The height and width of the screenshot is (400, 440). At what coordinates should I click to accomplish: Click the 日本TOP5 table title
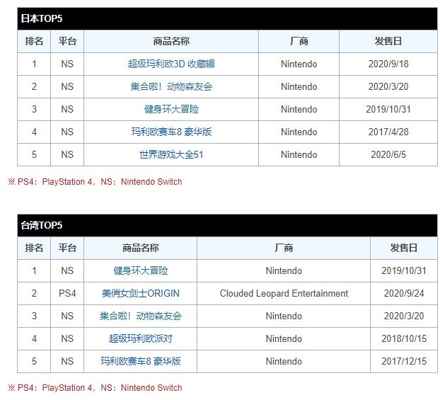pyautogui.click(x=42, y=18)
